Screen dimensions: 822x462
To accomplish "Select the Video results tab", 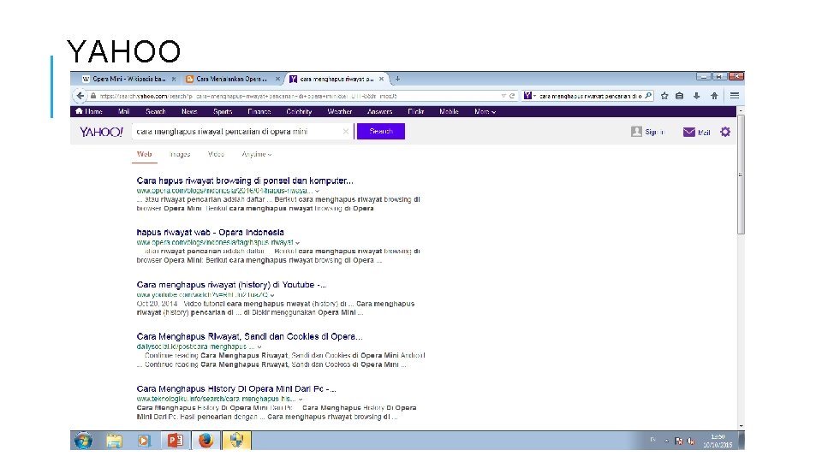I will [x=216, y=155].
